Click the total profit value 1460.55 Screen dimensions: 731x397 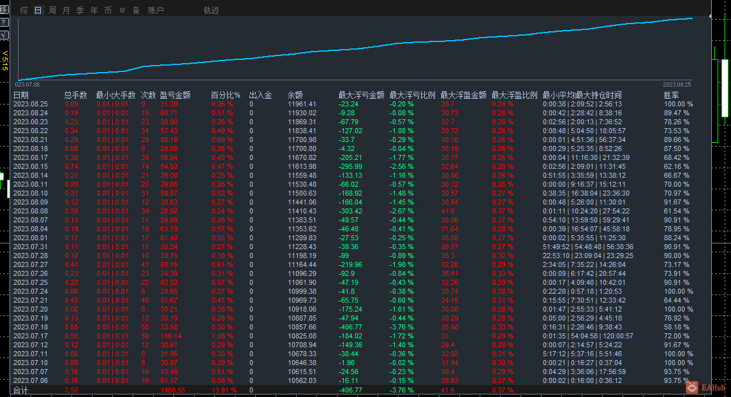pyautogui.click(x=172, y=390)
